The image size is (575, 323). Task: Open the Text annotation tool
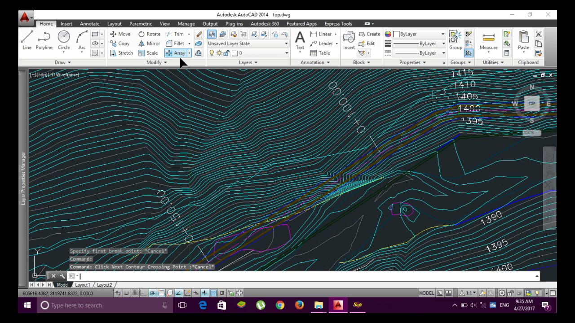300,41
